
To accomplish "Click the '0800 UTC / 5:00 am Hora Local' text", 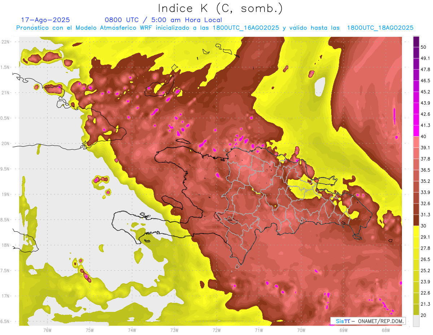I will pyautogui.click(x=163, y=20).
